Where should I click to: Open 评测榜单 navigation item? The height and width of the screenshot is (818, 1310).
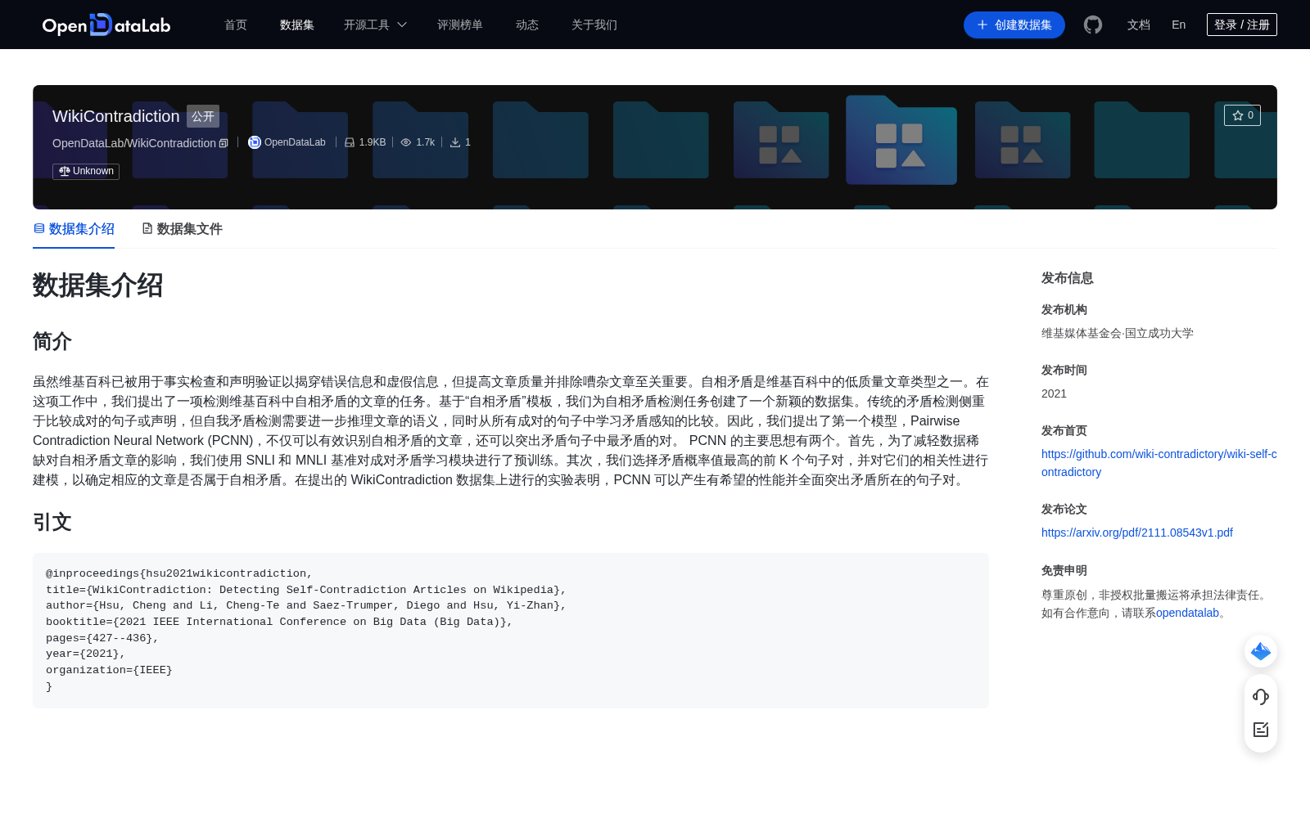point(460,25)
